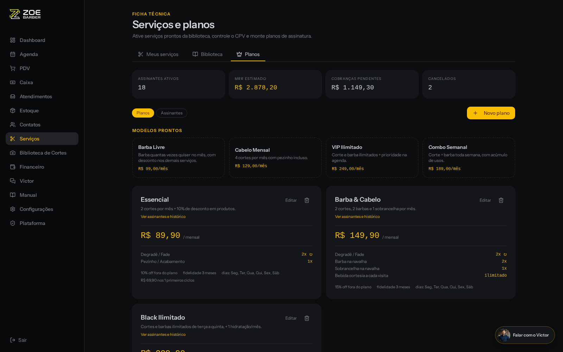The width and height of the screenshot is (563, 352).
Task: Click rollover icon beside Essencial Degradê 2x
Action: pos(311,254)
